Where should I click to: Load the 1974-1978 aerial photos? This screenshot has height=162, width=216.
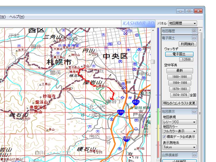[x=180, y=95]
